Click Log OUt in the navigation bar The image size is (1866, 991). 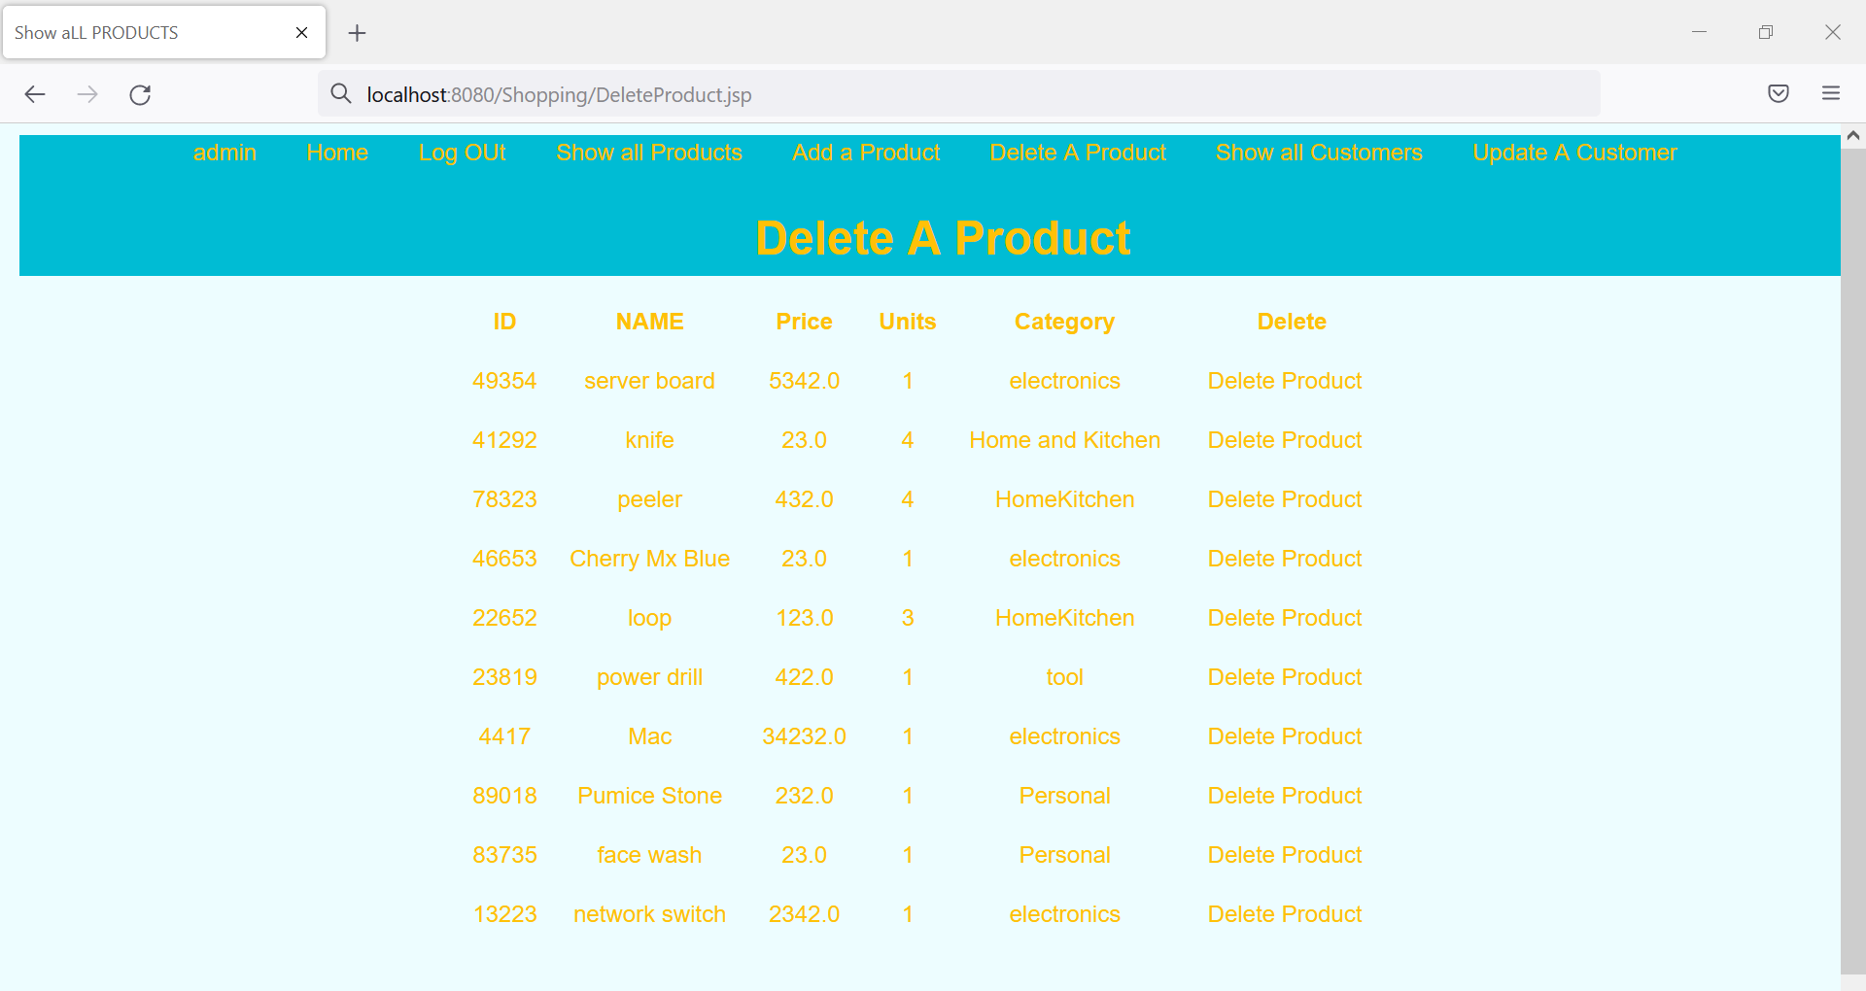(x=463, y=153)
